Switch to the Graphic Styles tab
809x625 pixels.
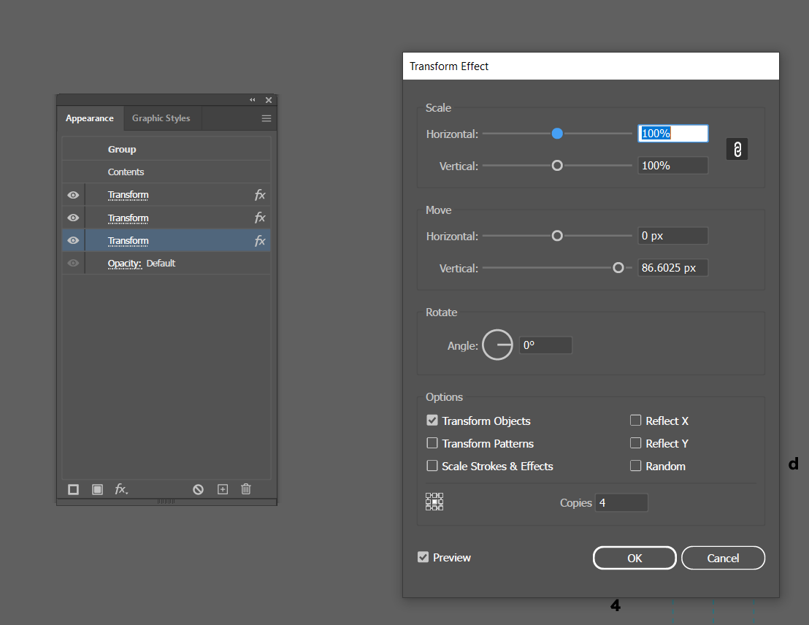tap(161, 118)
